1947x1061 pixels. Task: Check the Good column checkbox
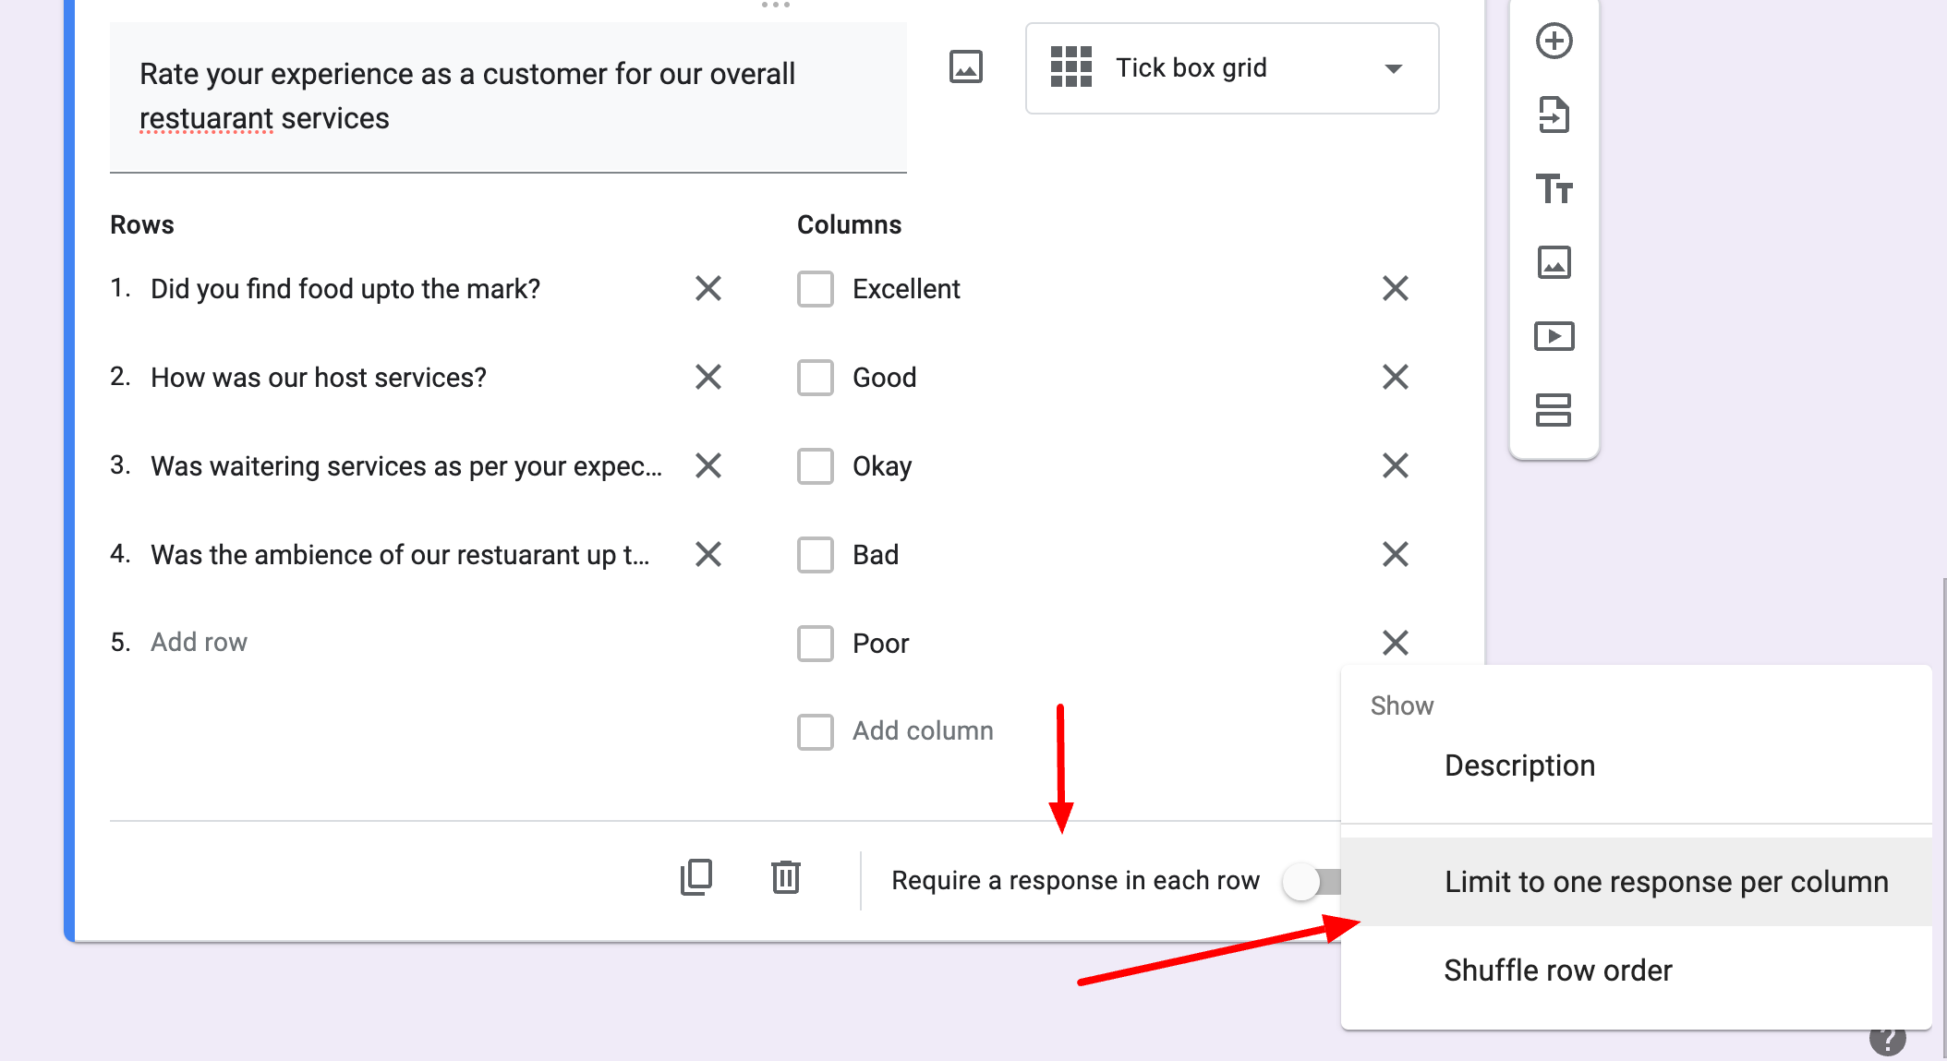(x=816, y=377)
